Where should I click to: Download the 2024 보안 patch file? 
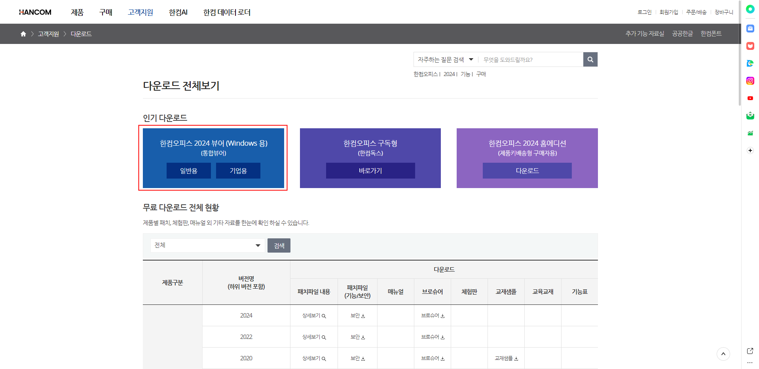(x=358, y=316)
